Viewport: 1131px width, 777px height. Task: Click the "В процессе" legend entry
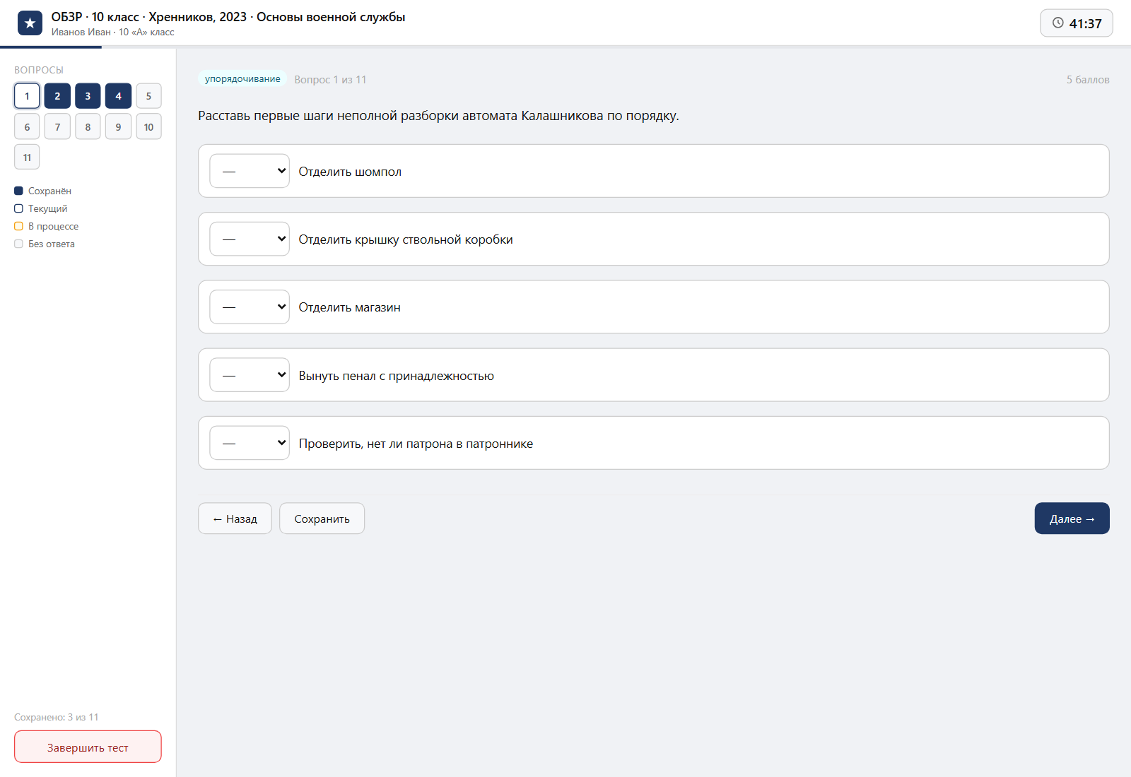(47, 227)
